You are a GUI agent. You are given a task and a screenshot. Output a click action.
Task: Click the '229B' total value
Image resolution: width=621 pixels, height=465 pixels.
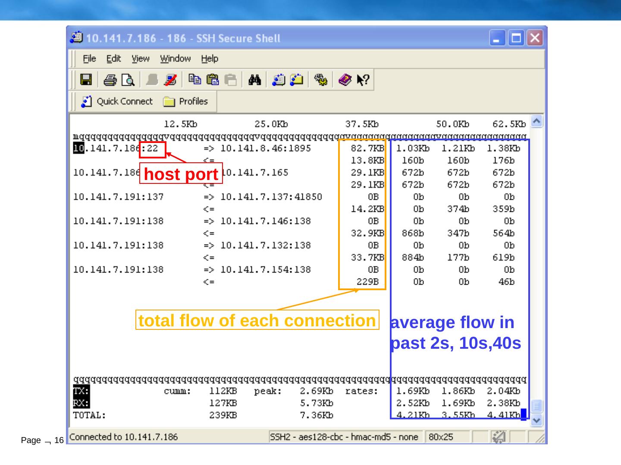tap(367, 282)
